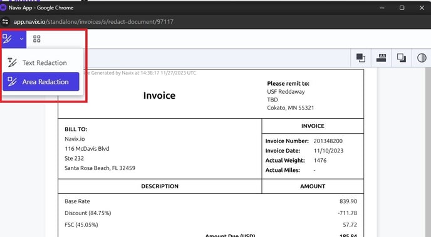Open the half-circle opacity control
The width and height of the screenshot is (431, 237).
click(422, 58)
